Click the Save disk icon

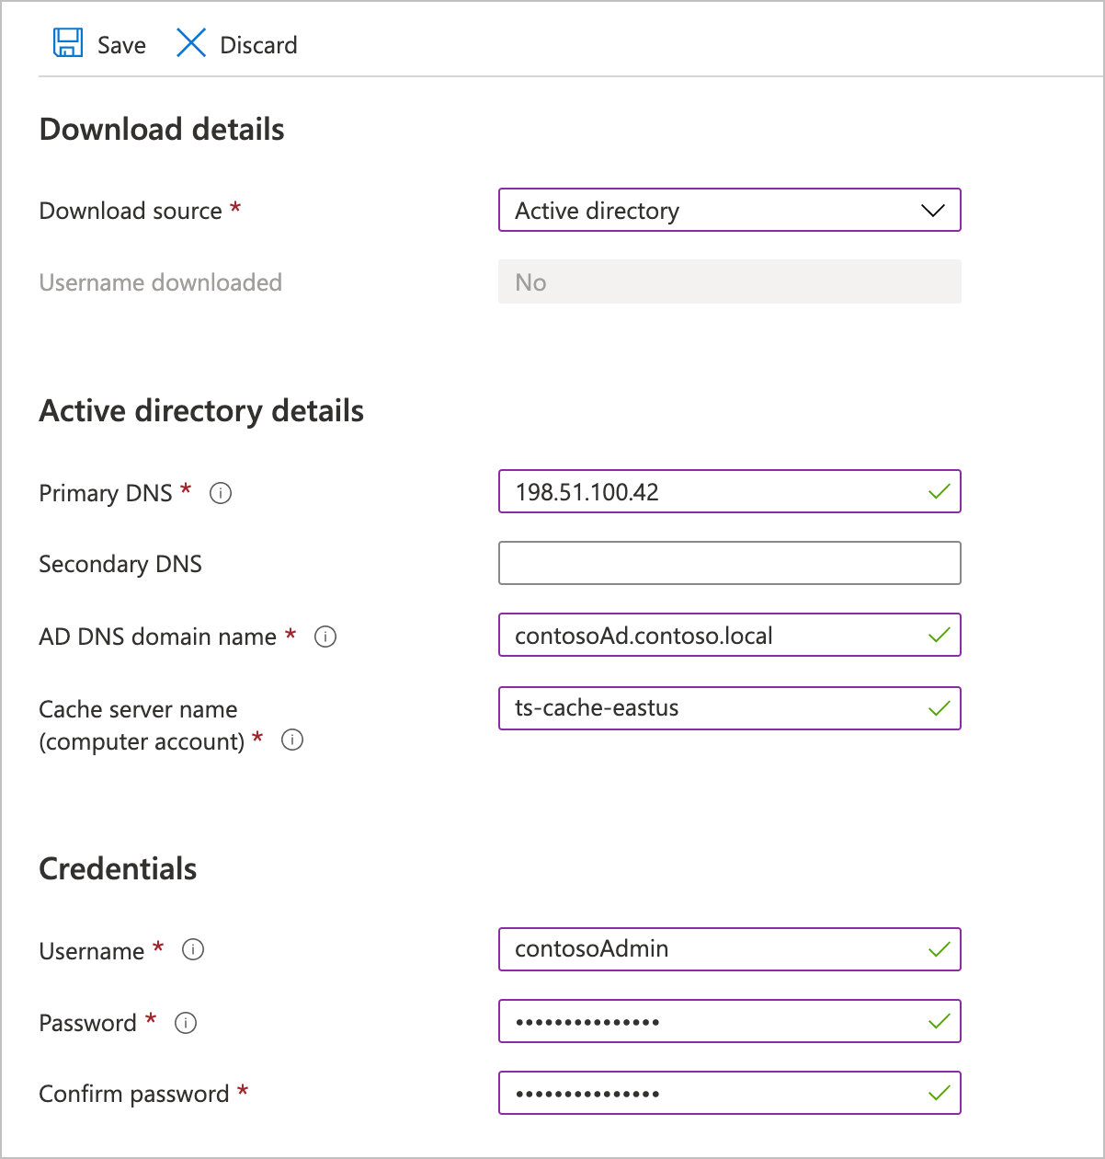tap(65, 42)
